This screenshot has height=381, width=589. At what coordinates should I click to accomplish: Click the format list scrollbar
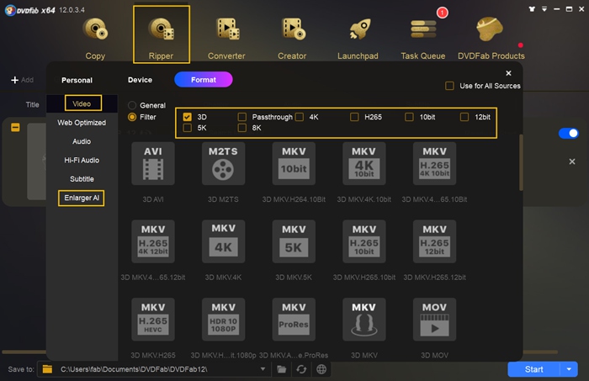(x=521, y=162)
